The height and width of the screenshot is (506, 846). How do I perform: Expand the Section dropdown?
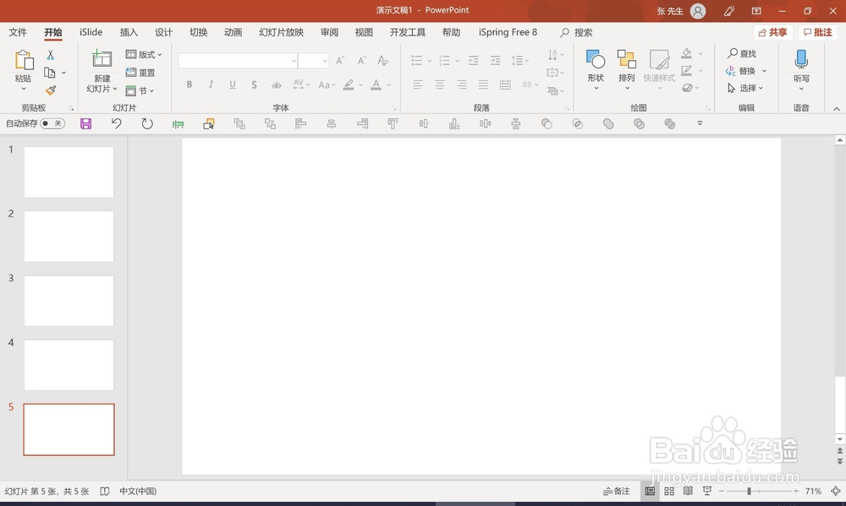pyautogui.click(x=140, y=90)
